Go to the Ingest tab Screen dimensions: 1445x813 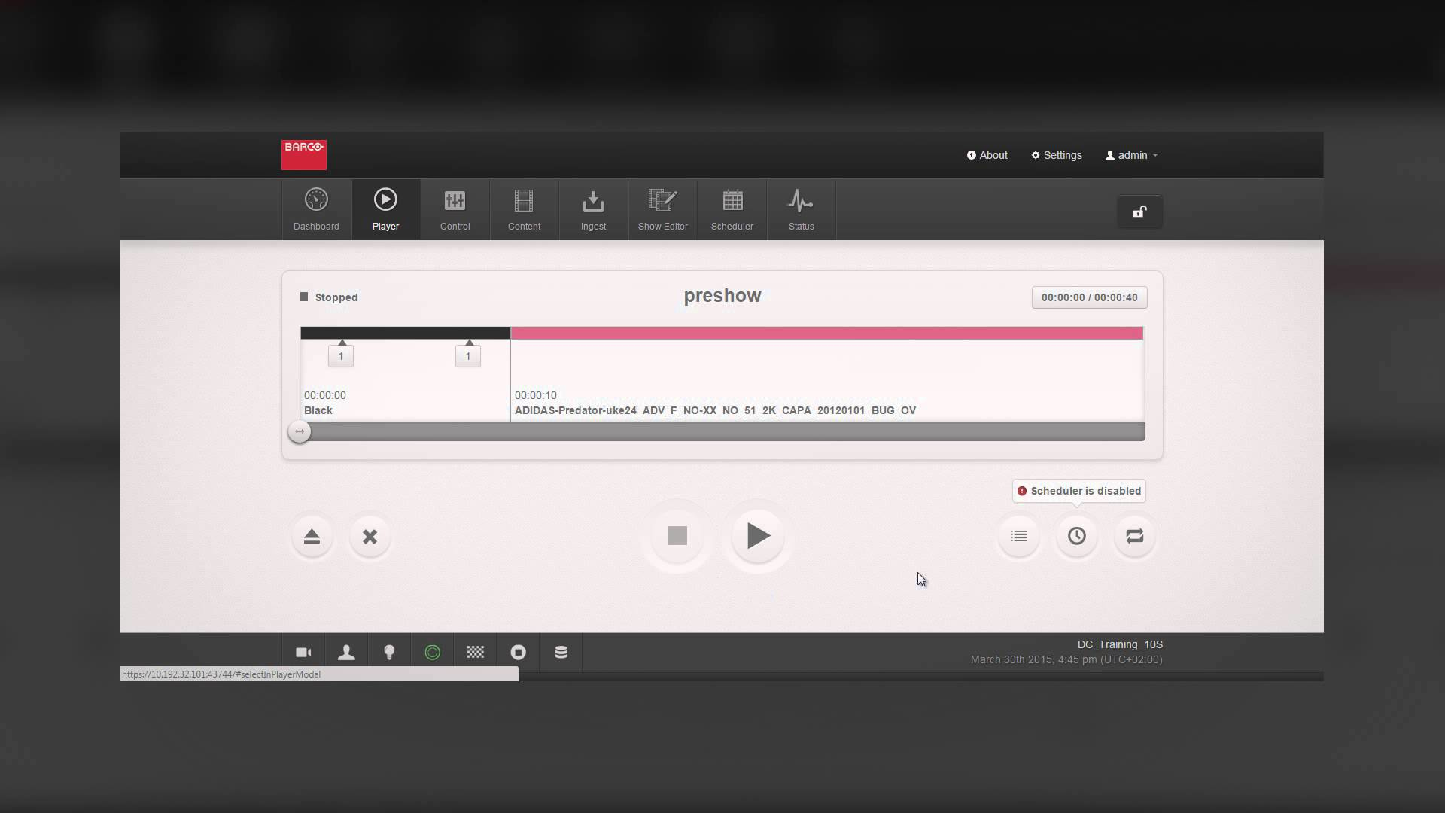pos(593,209)
